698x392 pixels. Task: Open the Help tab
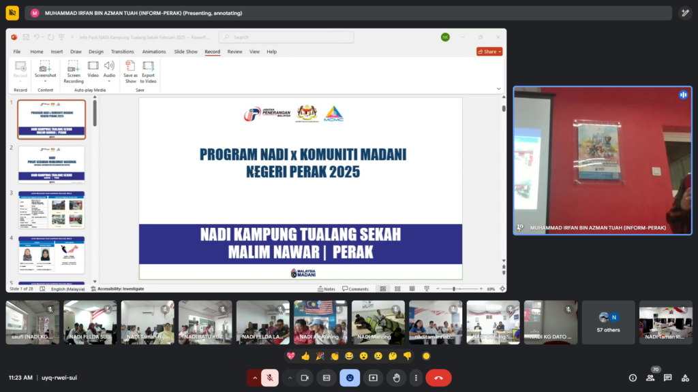point(271,52)
